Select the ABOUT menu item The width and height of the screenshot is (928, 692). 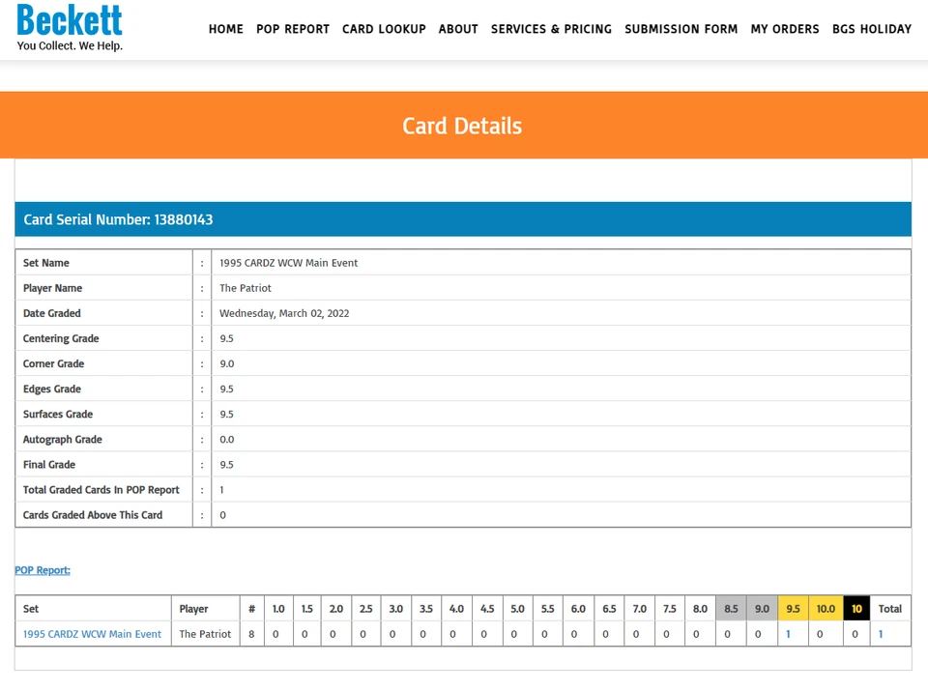pyautogui.click(x=458, y=29)
